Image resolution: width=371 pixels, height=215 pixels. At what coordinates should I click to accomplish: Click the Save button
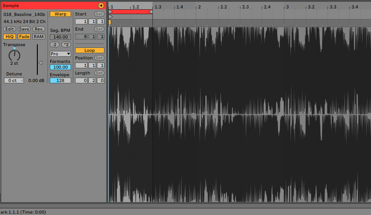click(24, 29)
